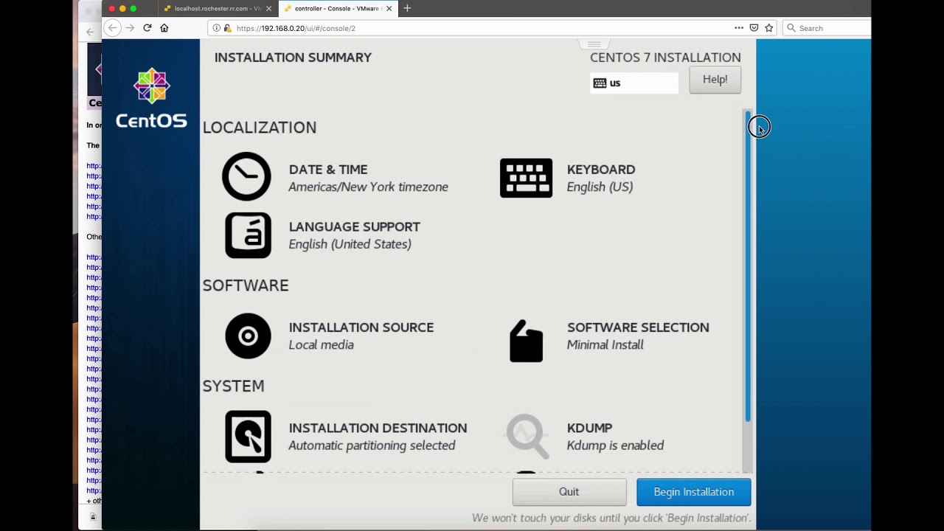Image resolution: width=944 pixels, height=531 pixels.
Task: Click SOFTWARE SELECTION heading text
Action: 638,327
